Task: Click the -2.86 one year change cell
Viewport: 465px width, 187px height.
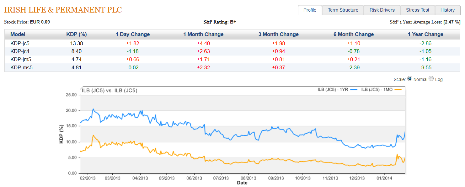Action: click(425, 43)
